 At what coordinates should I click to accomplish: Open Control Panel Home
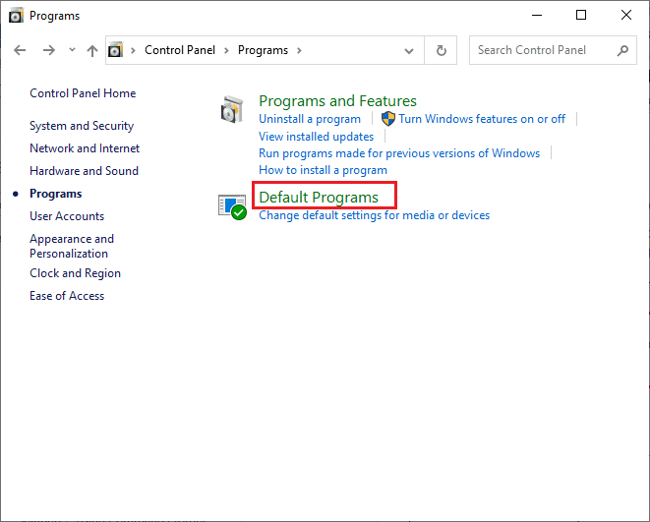tap(83, 93)
